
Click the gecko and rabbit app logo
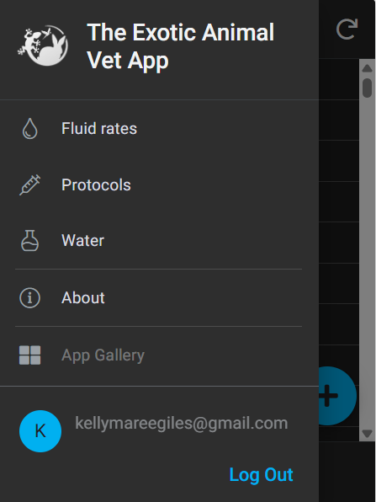click(43, 45)
